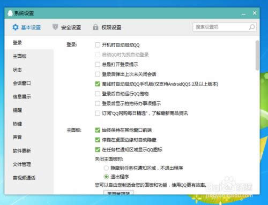The height and width of the screenshot is (205, 268).
Task: Open 文件管理 in the left sidebar
Action: pyautogui.click(x=22, y=164)
